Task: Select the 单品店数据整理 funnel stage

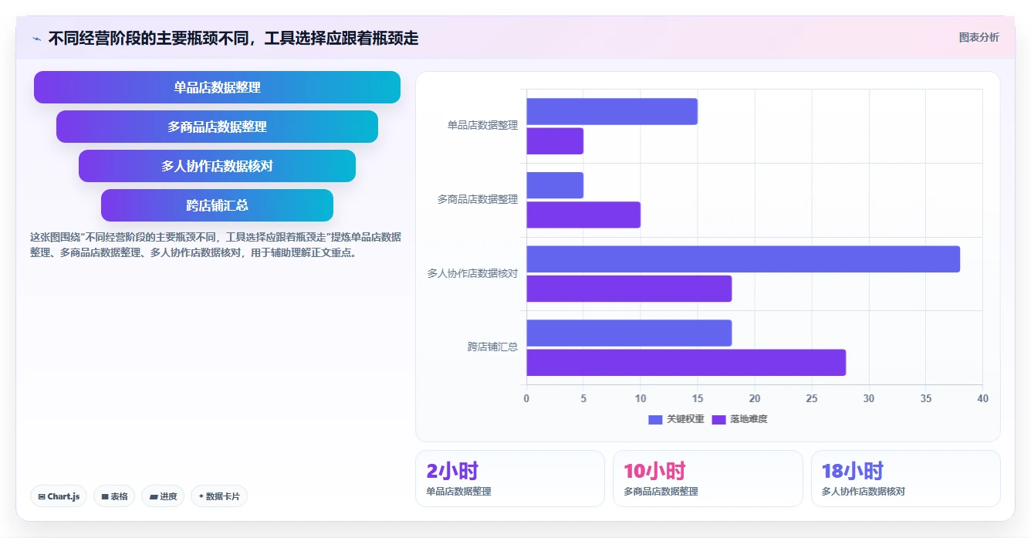Action: tap(217, 87)
